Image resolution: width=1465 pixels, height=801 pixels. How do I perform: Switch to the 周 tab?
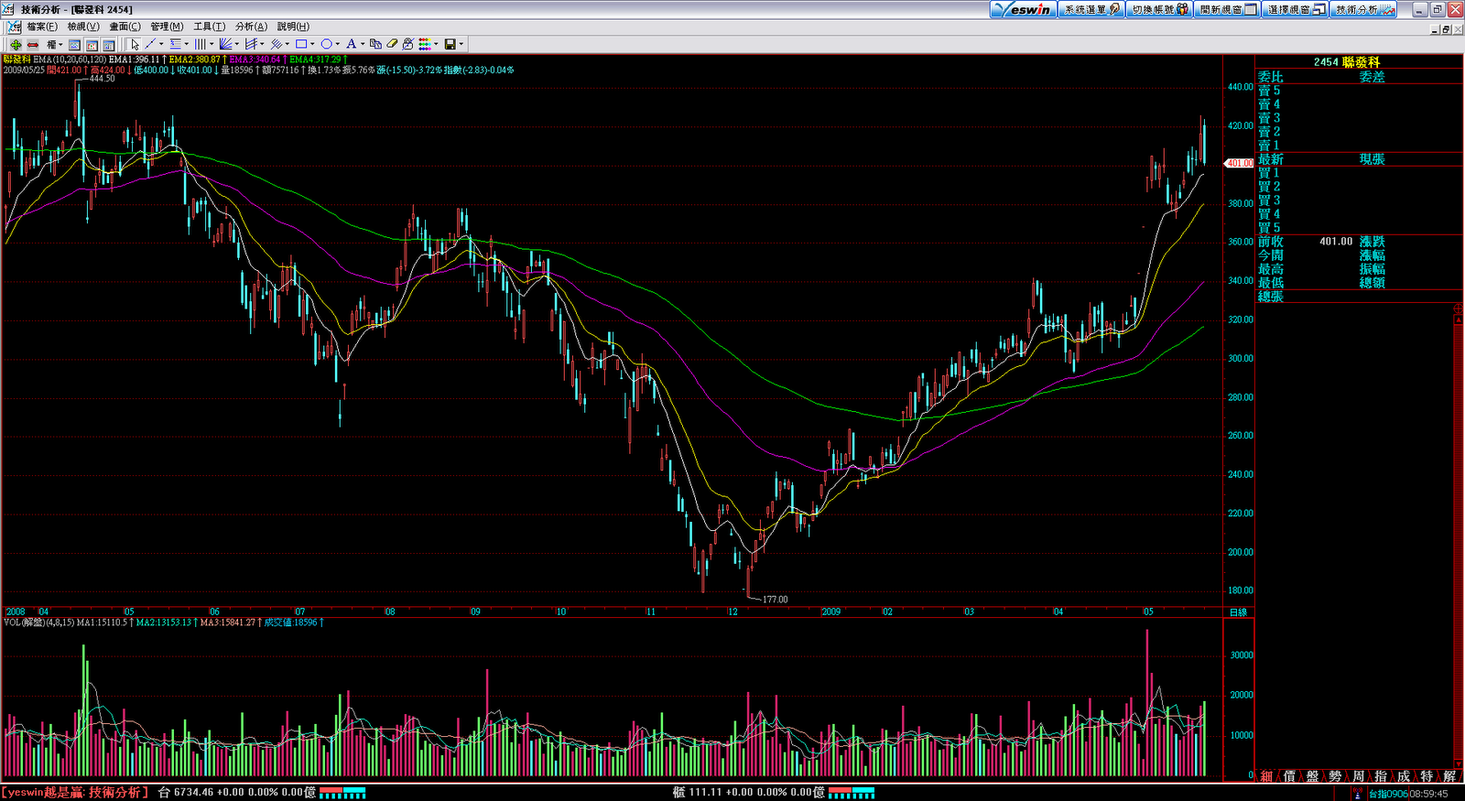coord(1359,776)
